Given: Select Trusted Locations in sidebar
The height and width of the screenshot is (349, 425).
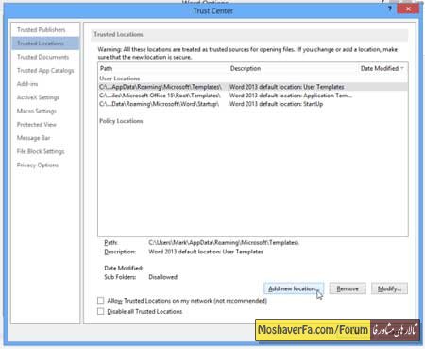Looking at the screenshot, I should (45, 44).
